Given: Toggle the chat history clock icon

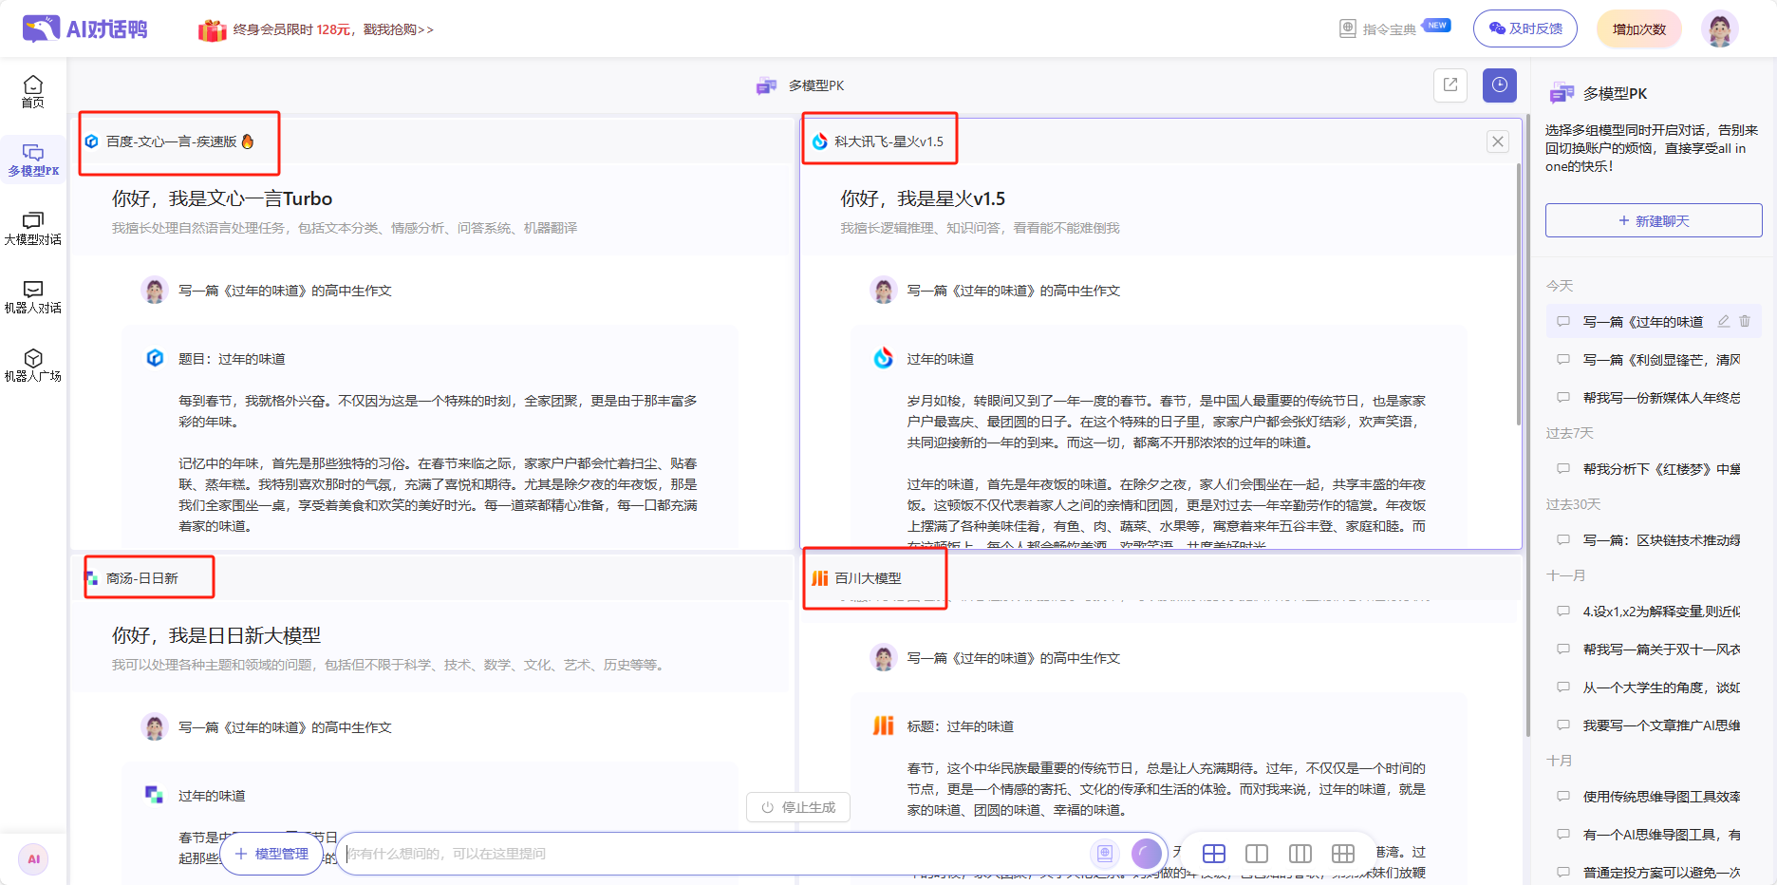Looking at the screenshot, I should (x=1499, y=85).
